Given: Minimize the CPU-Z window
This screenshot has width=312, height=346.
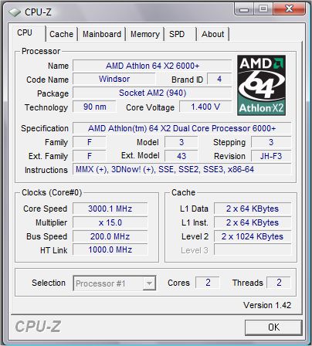Looking at the screenshot, I should pos(244,9).
